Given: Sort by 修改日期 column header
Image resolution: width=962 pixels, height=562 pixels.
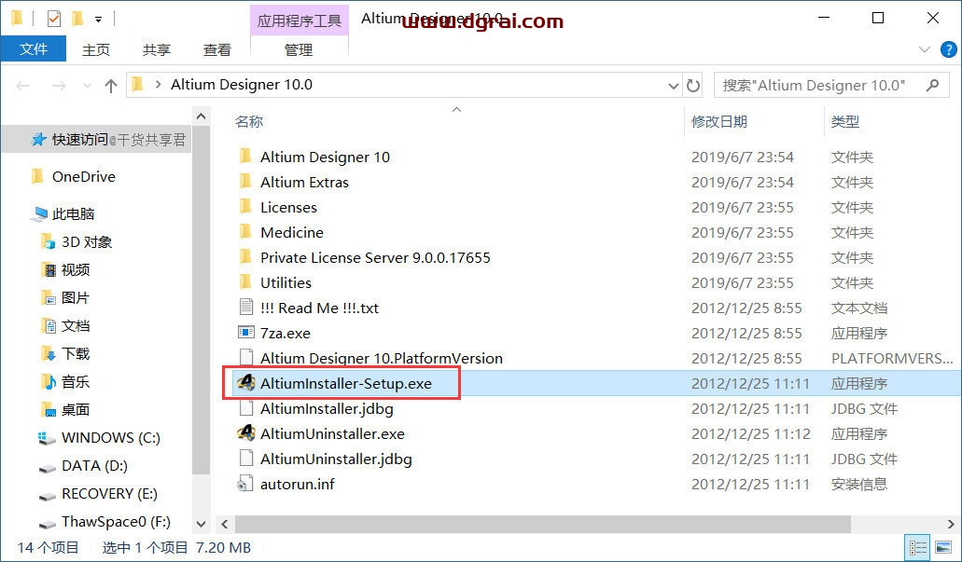Looking at the screenshot, I should pos(719,121).
